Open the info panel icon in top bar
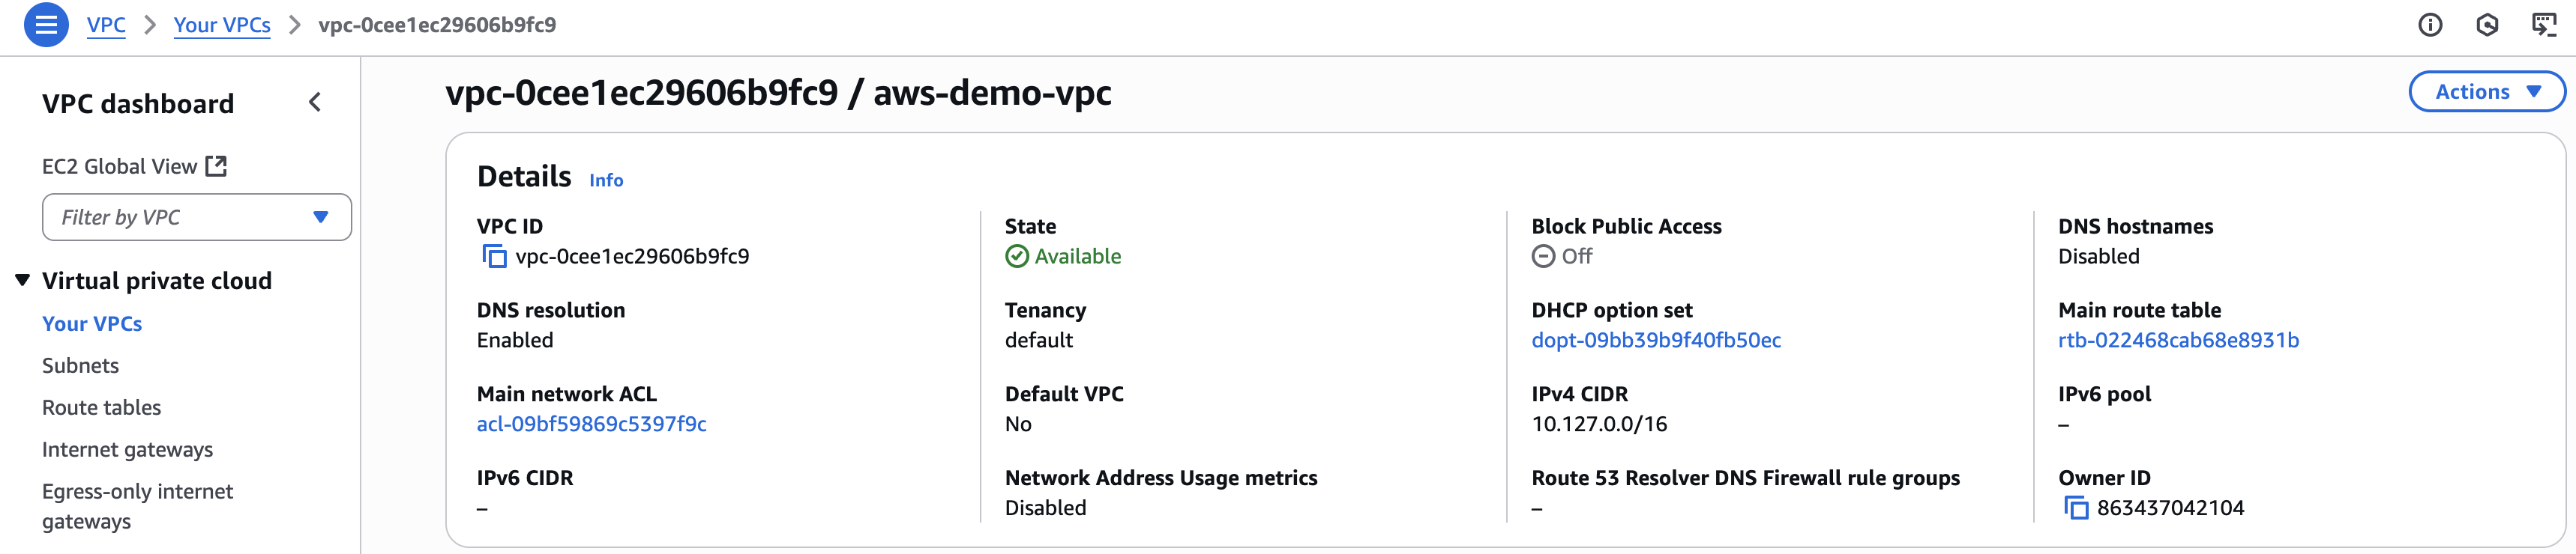Image resolution: width=2576 pixels, height=554 pixels. click(x=2430, y=25)
